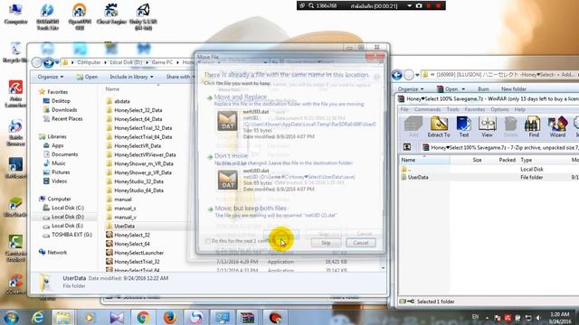This screenshot has height=325, width=579.
Task: Click Open button in left Explorer toolbar
Action: coord(87,77)
